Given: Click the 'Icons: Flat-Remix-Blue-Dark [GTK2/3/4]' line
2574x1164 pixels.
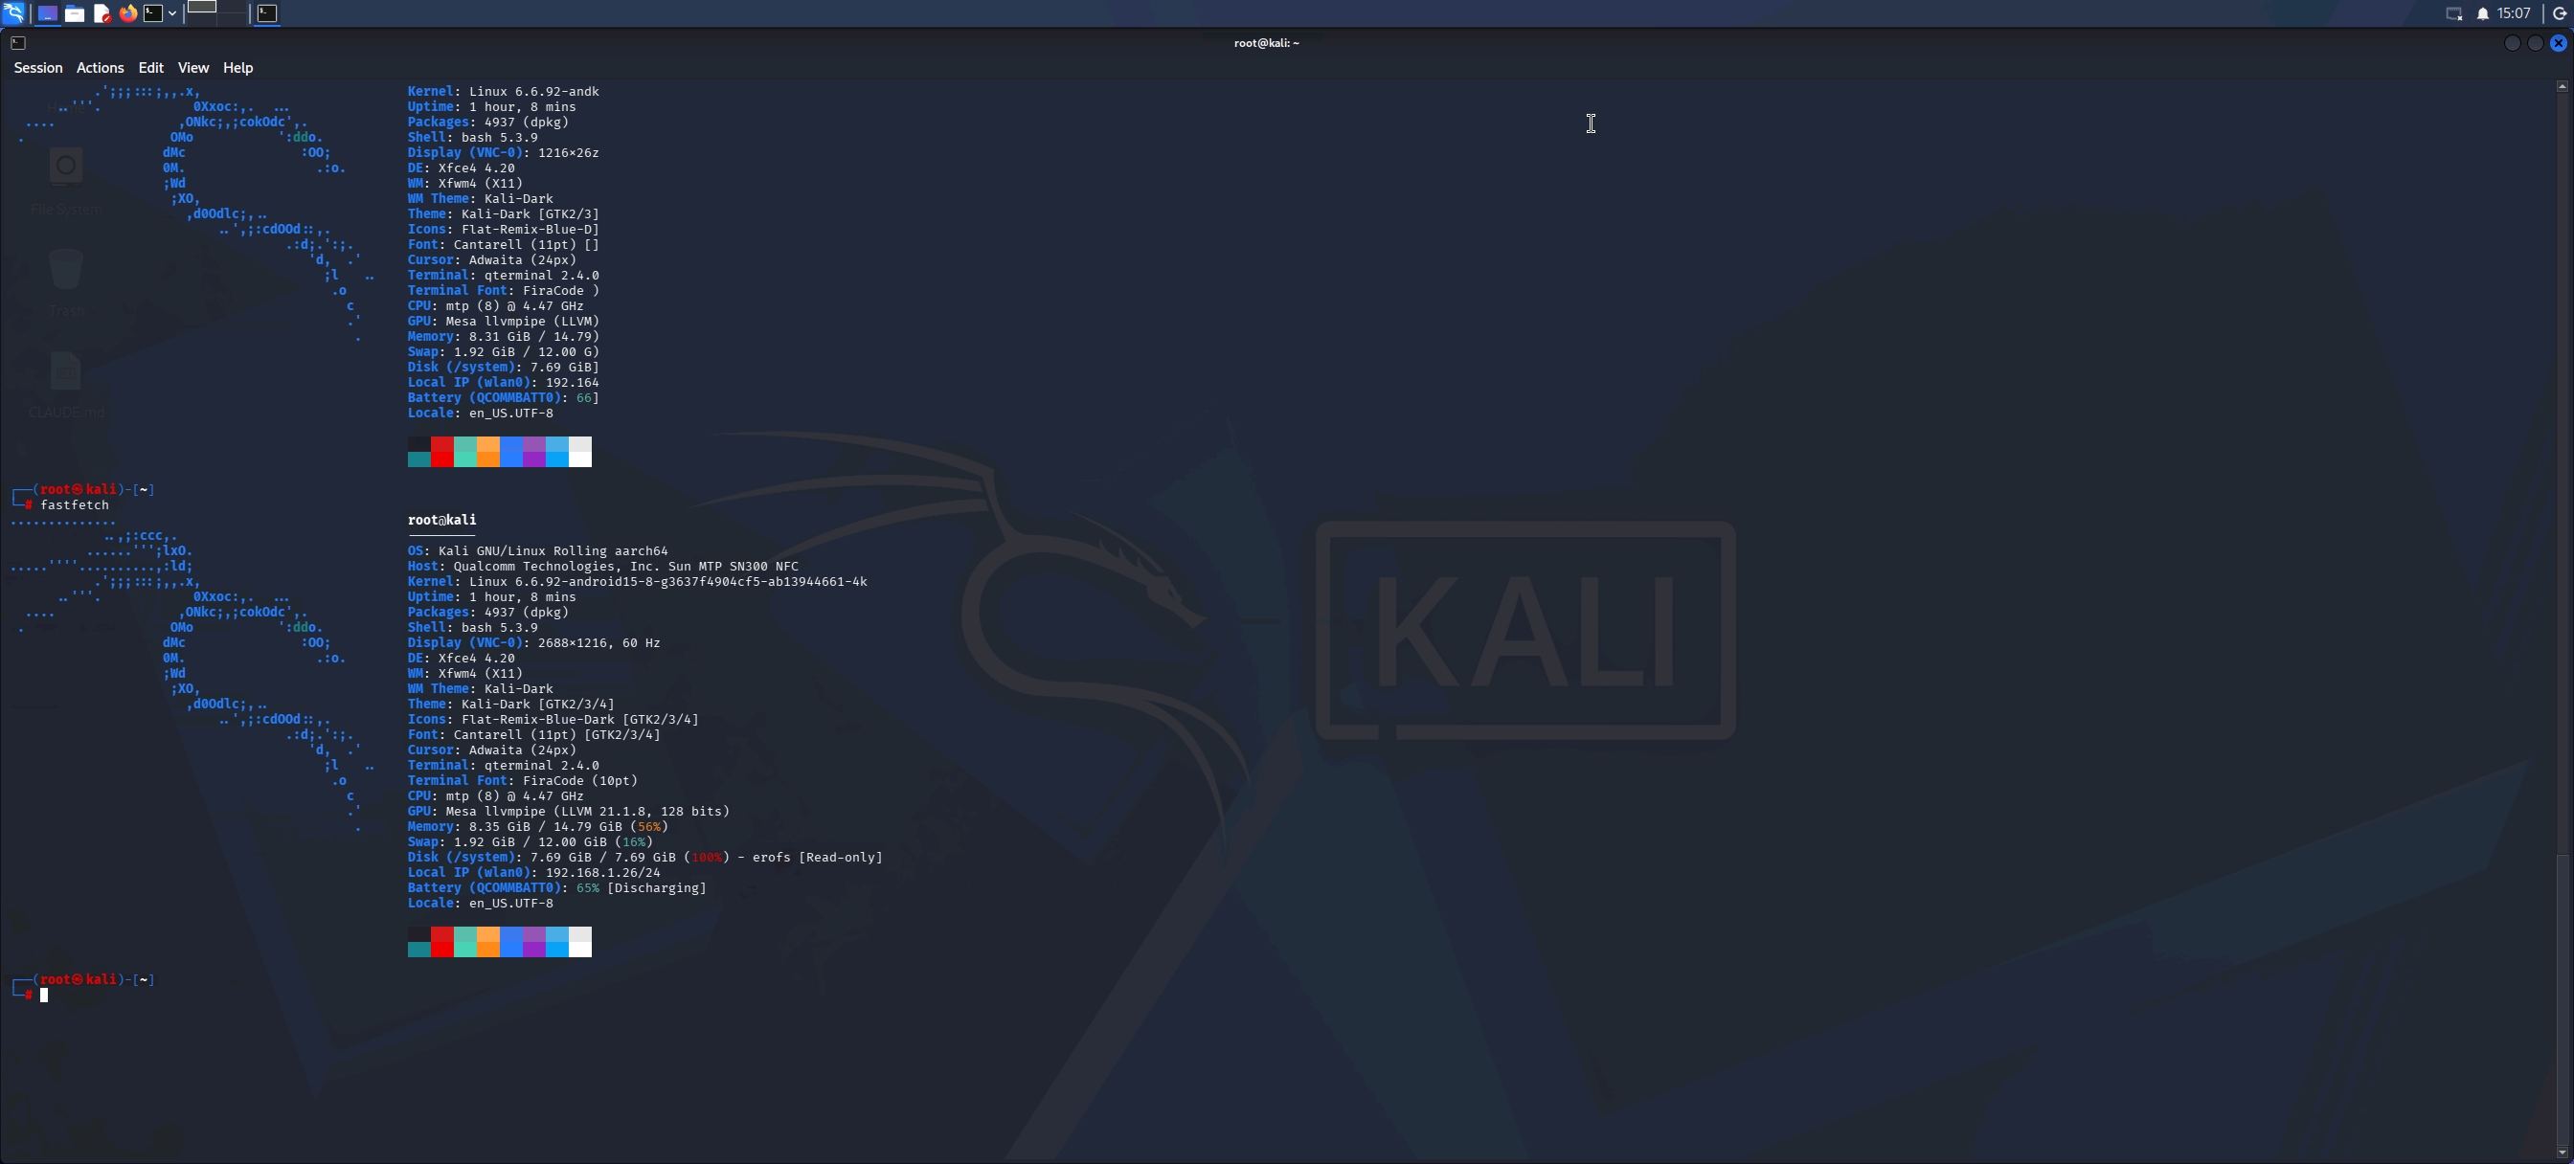Looking at the screenshot, I should coord(553,720).
